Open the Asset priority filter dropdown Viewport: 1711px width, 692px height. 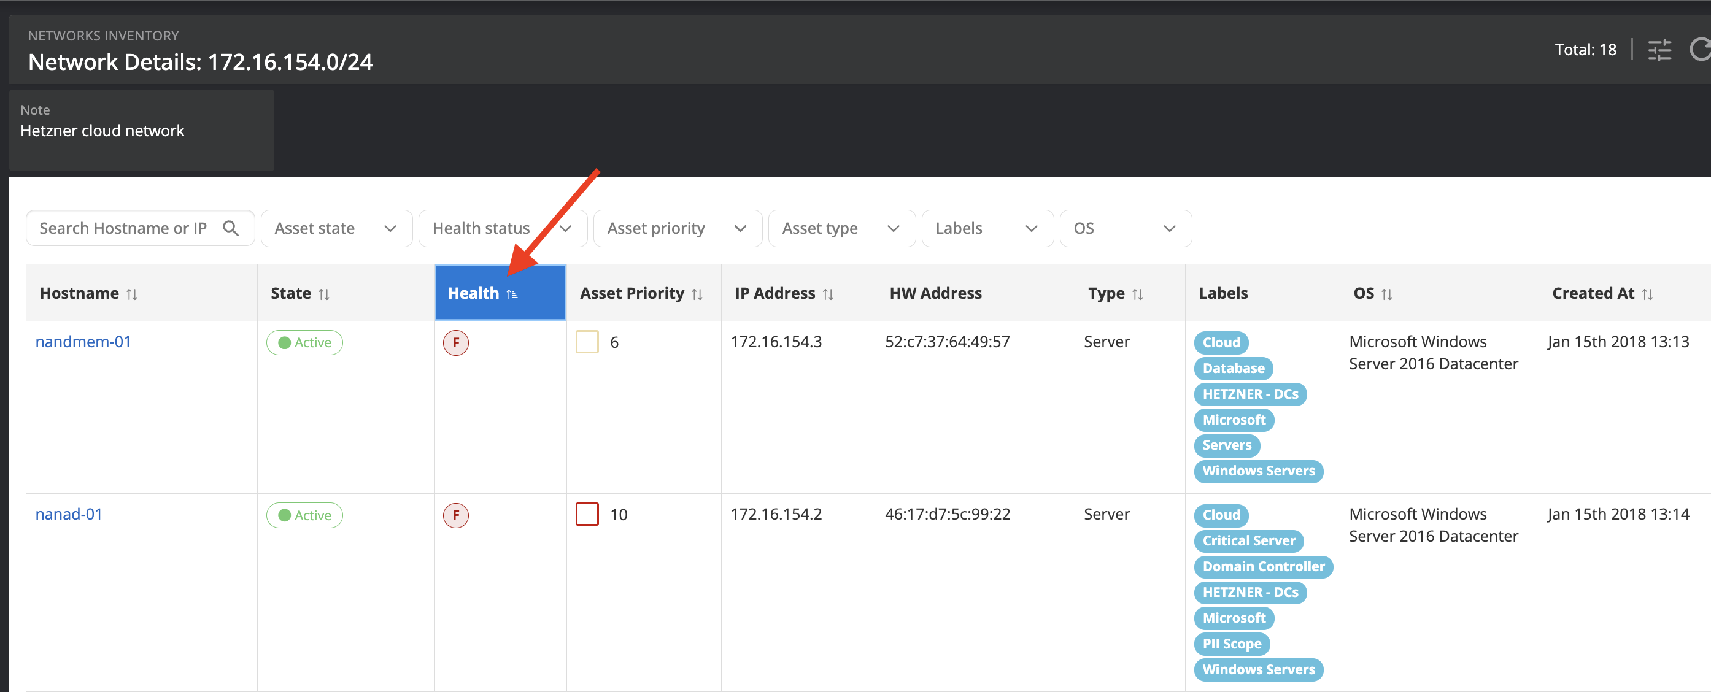pyautogui.click(x=677, y=228)
